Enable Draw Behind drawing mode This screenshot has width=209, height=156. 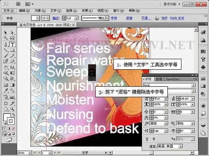[x=9, y=134]
